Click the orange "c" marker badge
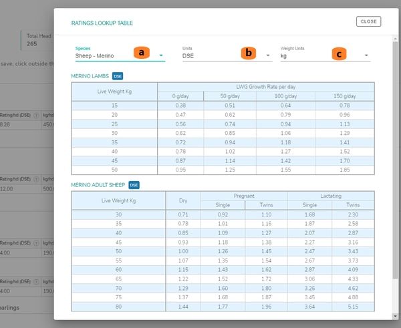401x328 pixels. [x=340, y=53]
